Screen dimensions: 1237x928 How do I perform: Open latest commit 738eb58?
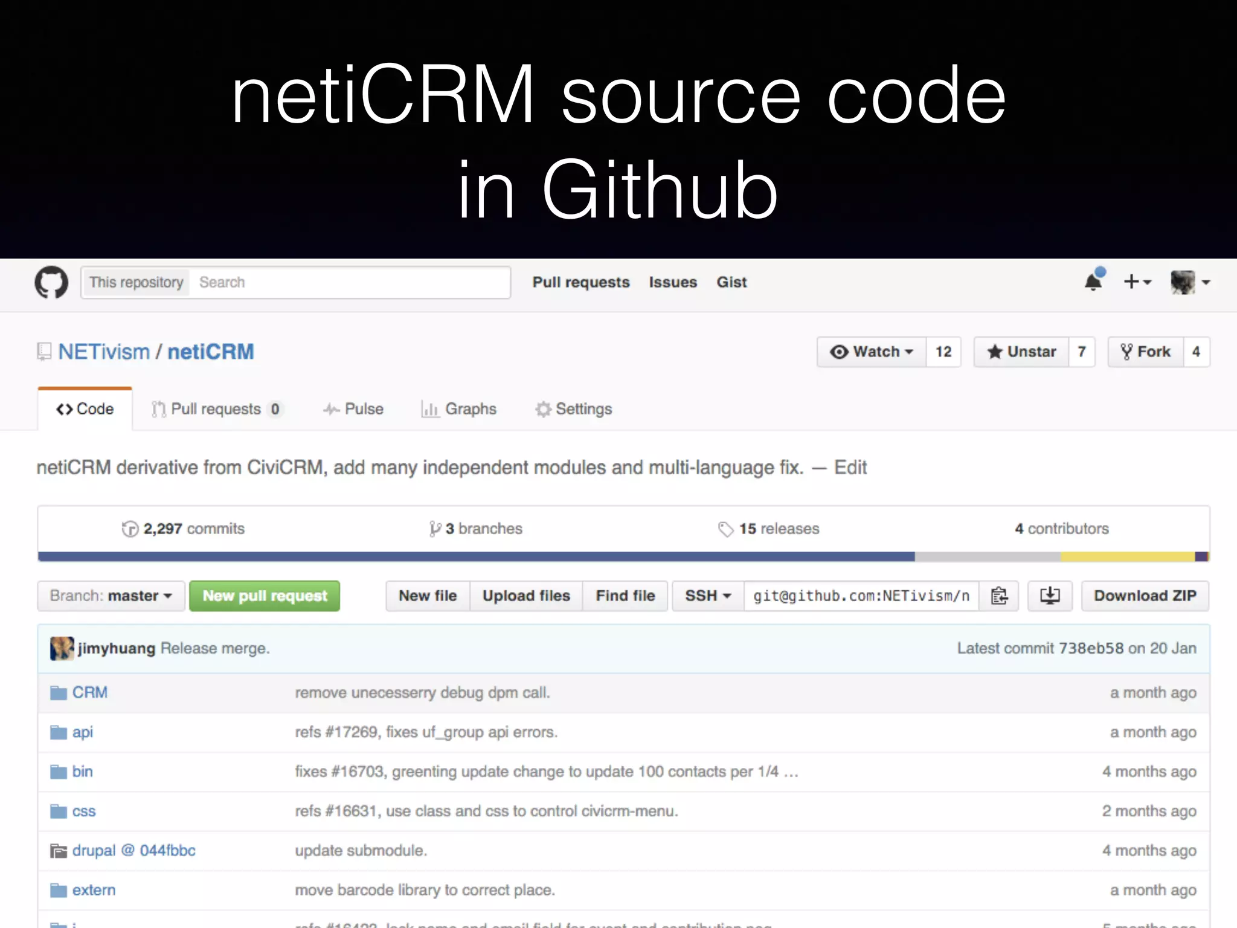click(x=1091, y=648)
